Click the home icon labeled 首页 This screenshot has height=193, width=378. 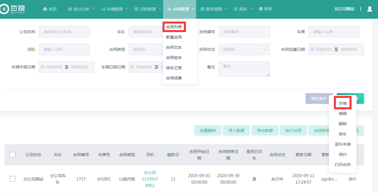45,9
